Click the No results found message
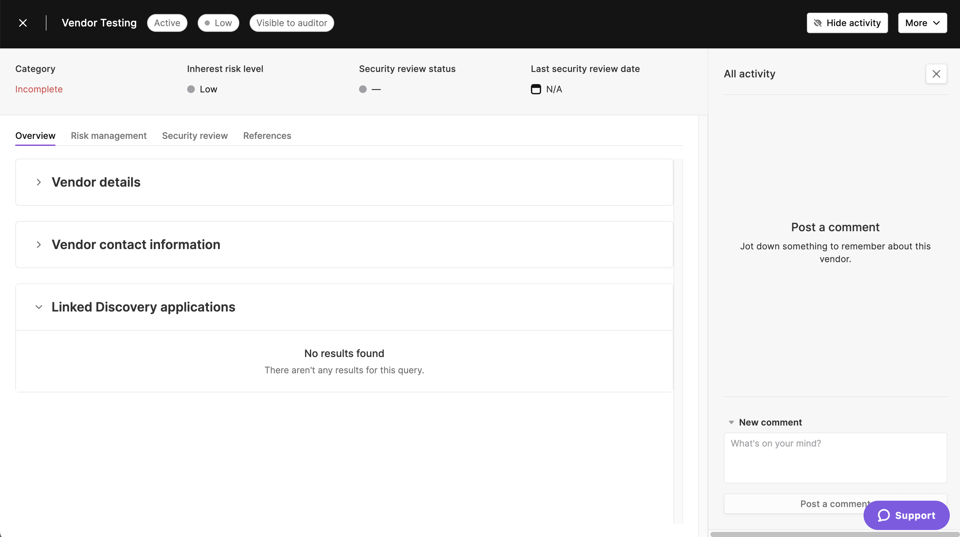The height and width of the screenshot is (537, 960). (344, 353)
